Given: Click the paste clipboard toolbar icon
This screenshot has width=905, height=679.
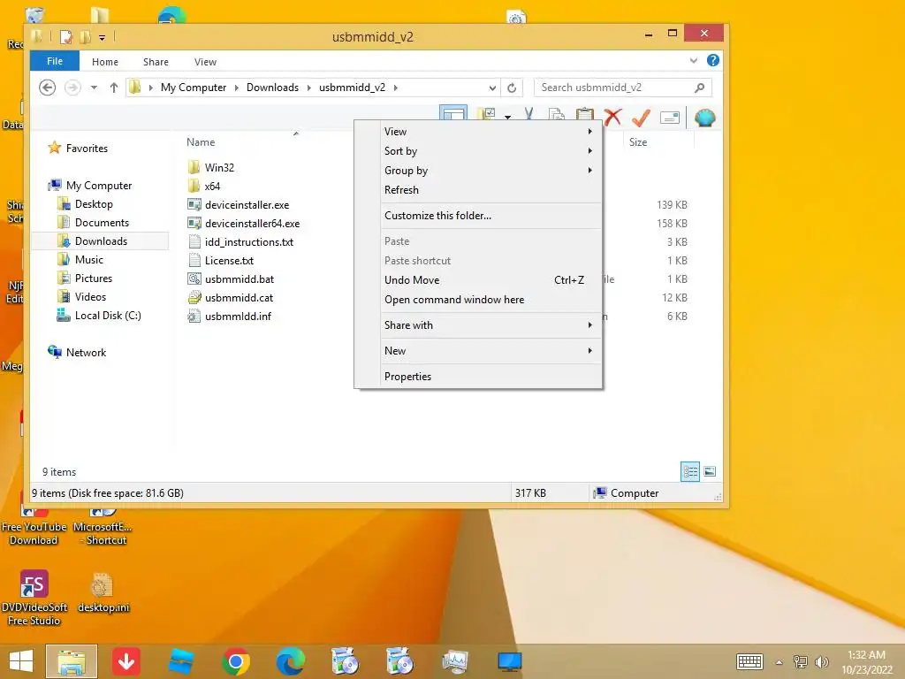Looking at the screenshot, I should (585, 114).
